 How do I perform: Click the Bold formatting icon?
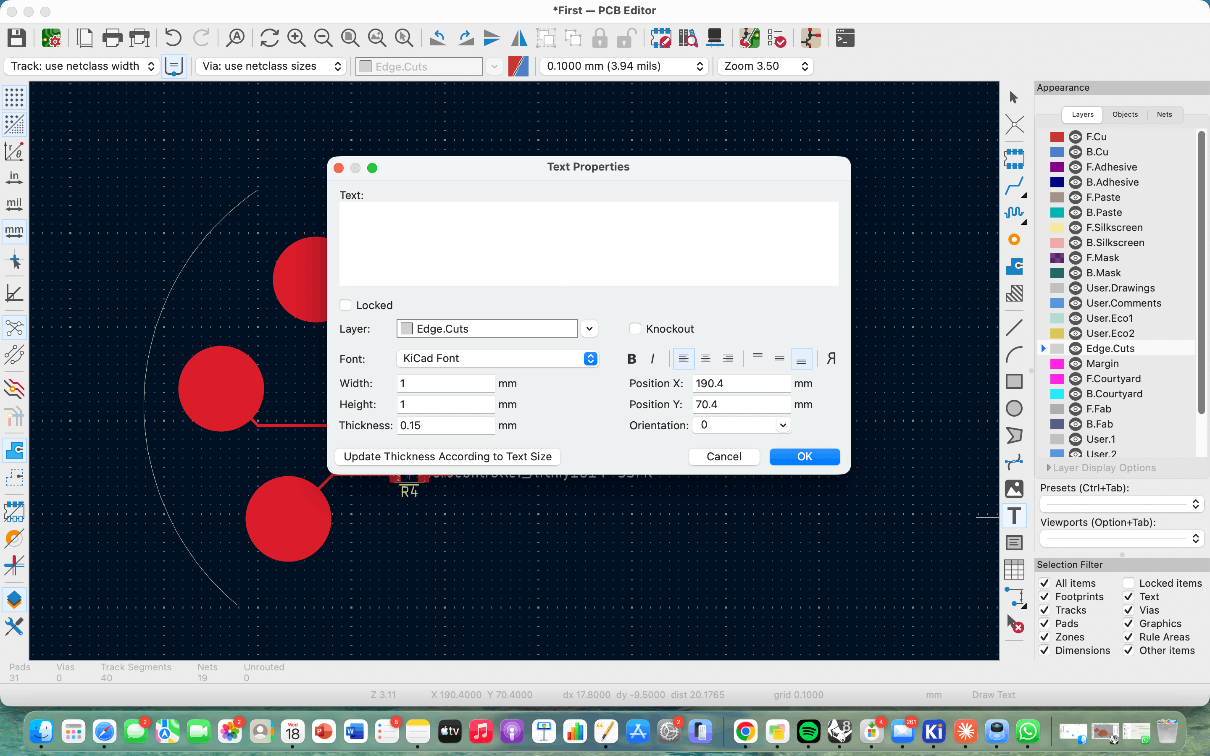coord(631,359)
